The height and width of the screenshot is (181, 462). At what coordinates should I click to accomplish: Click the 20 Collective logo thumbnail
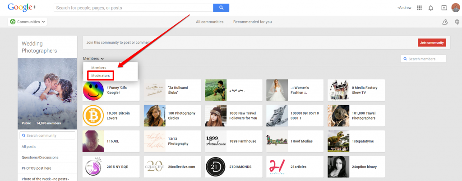[x=154, y=167]
